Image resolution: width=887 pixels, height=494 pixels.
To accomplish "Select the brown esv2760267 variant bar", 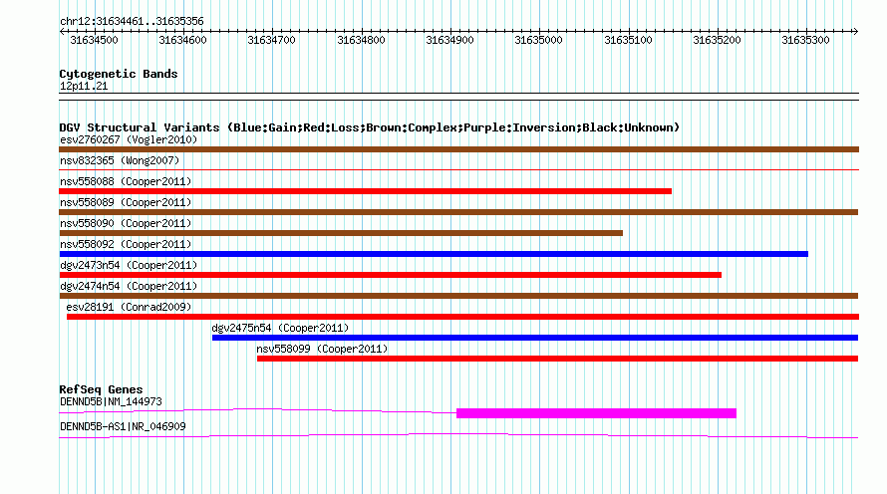I will [458, 149].
